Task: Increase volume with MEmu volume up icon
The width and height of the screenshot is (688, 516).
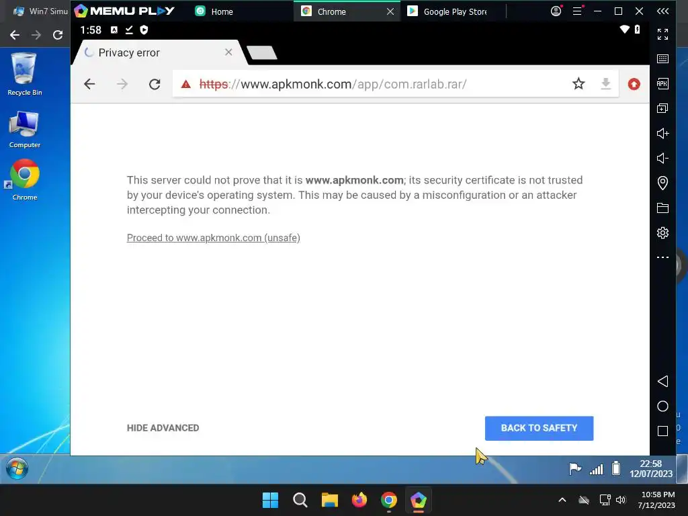Action: pyautogui.click(x=662, y=134)
